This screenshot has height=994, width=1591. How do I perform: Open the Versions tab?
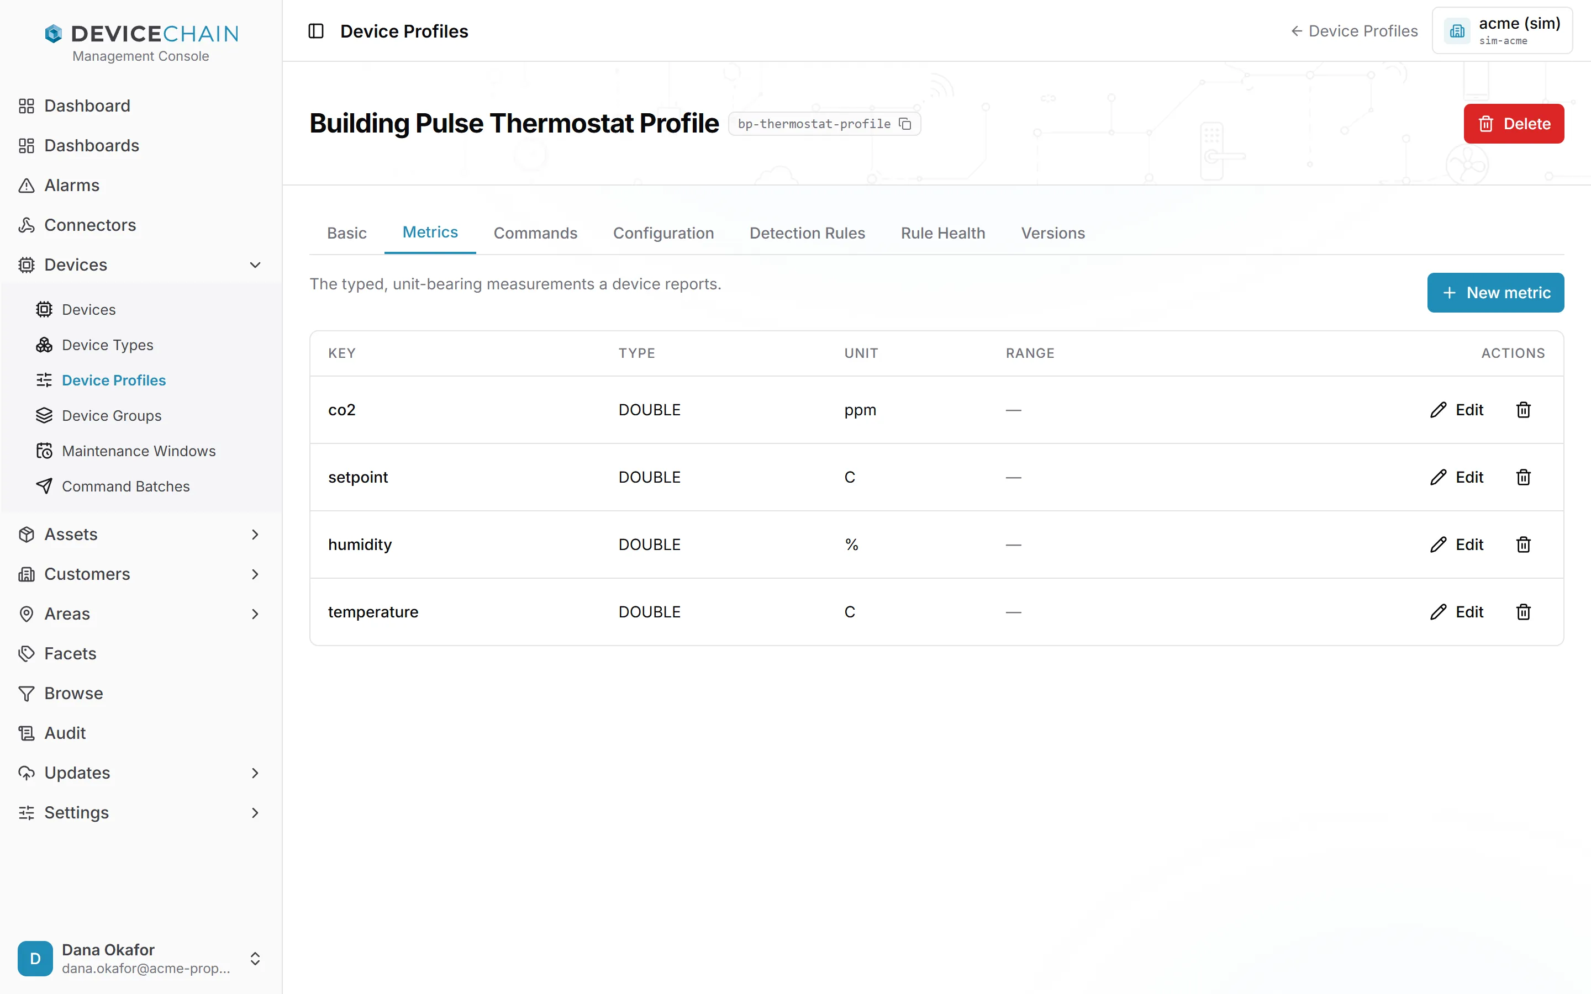[1052, 232]
